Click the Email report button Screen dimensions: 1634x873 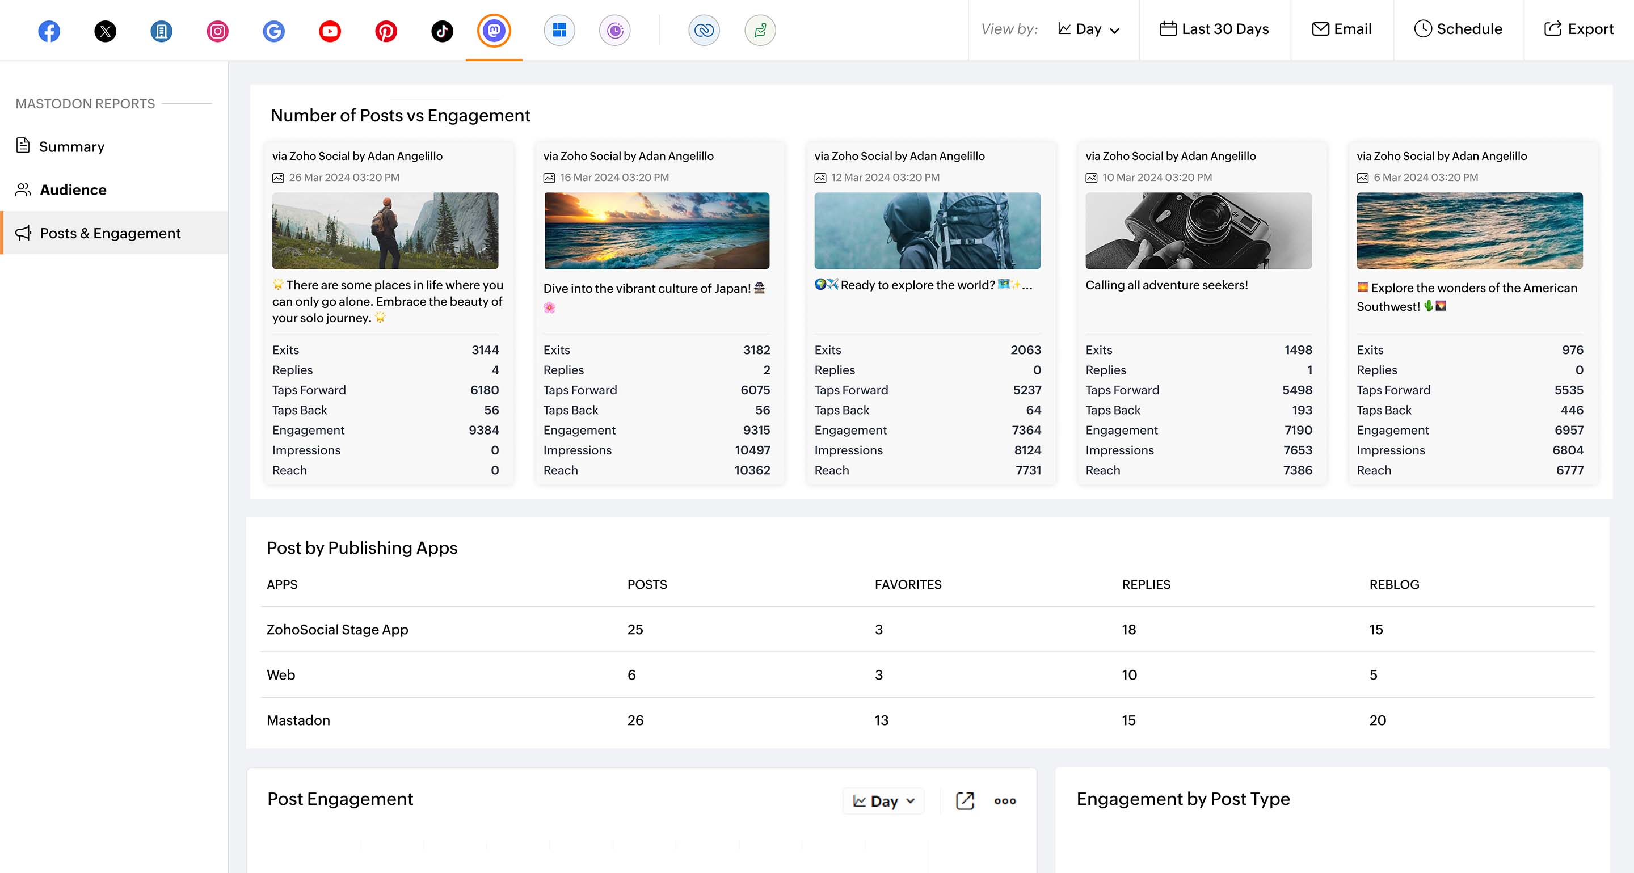pyautogui.click(x=1342, y=29)
